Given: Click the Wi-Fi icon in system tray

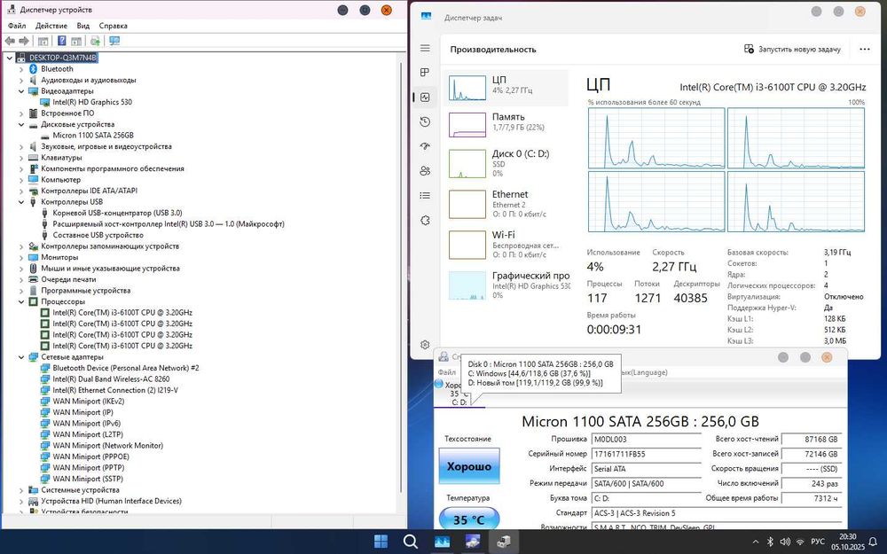Looking at the screenshot, I should [800, 542].
